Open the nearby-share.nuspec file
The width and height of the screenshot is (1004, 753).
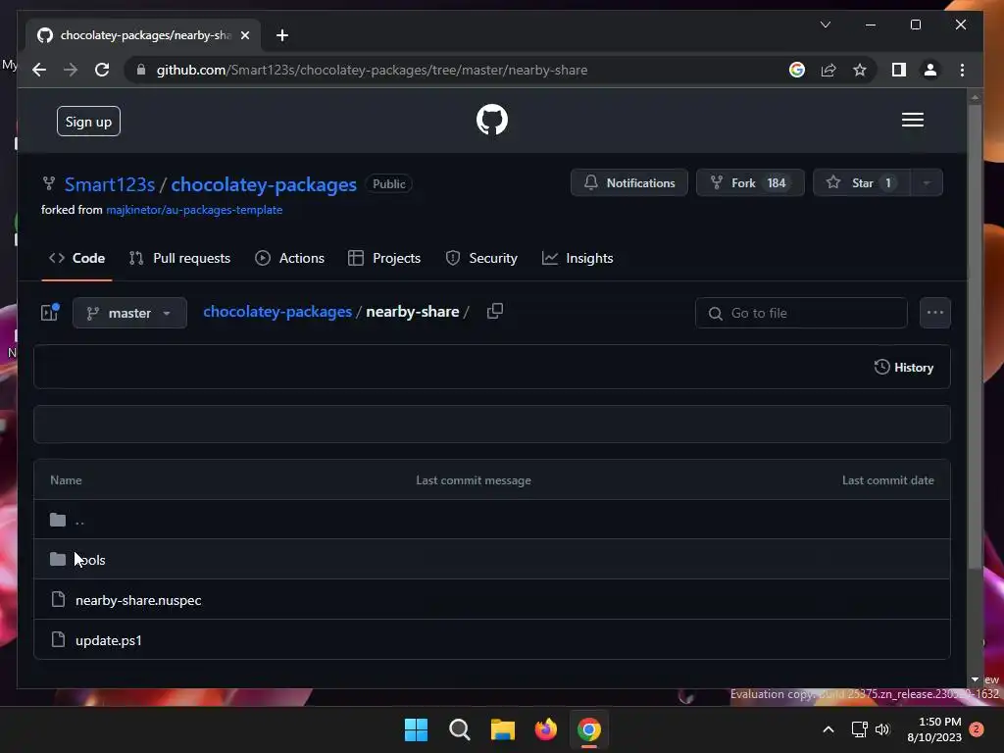click(x=138, y=600)
